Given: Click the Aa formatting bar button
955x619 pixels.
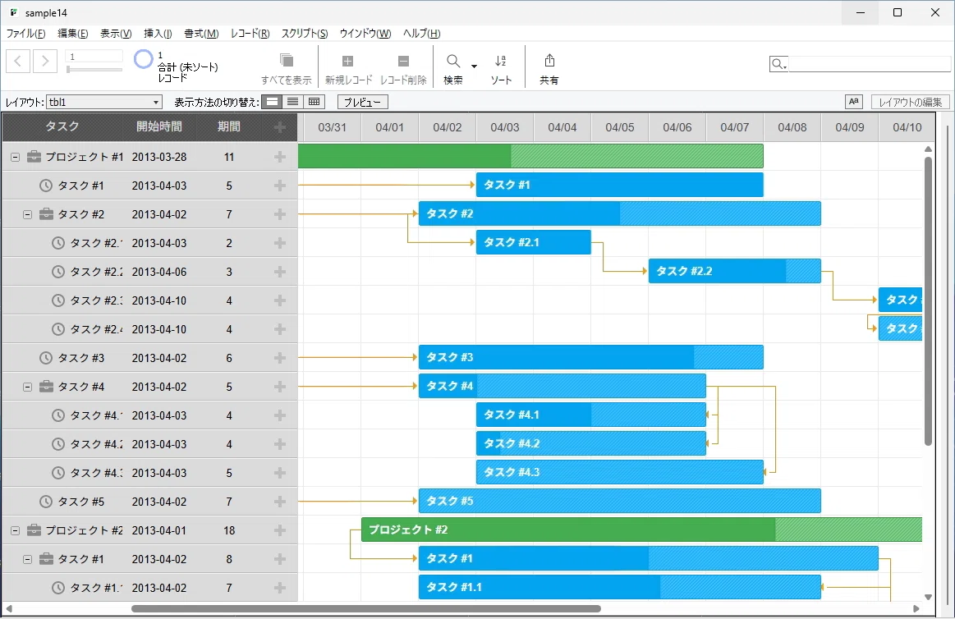Looking at the screenshot, I should [854, 102].
